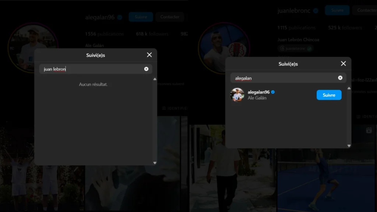
Task: Click Contacter button on alegalan96 profile header
Action: click(170, 17)
